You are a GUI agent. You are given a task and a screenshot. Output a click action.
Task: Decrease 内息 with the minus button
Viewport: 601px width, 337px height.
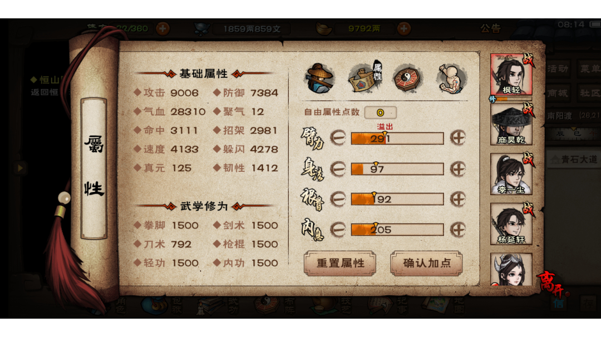click(338, 230)
